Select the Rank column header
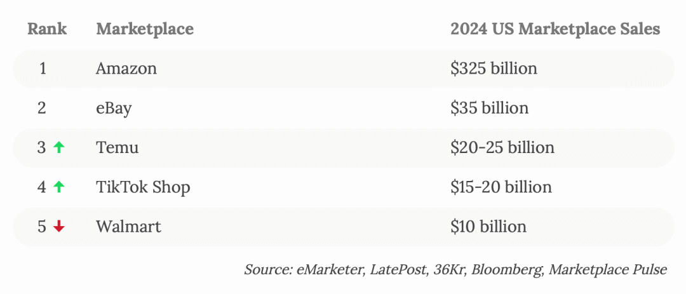Image resolution: width=686 pixels, height=294 pixels. coord(47,29)
